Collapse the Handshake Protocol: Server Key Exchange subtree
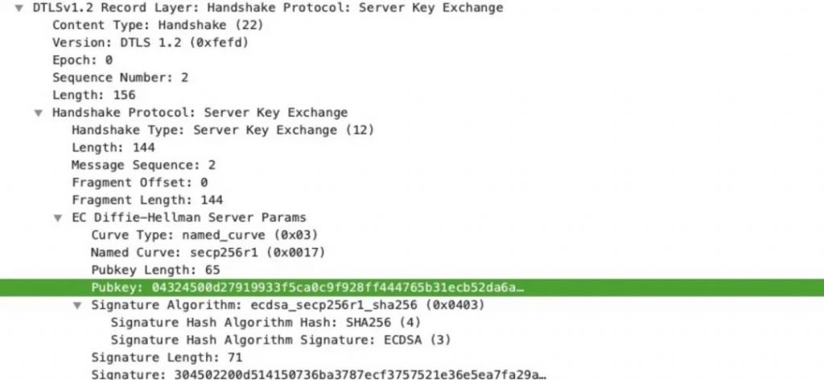This screenshot has width=824, height=380. tap(39, 113)
